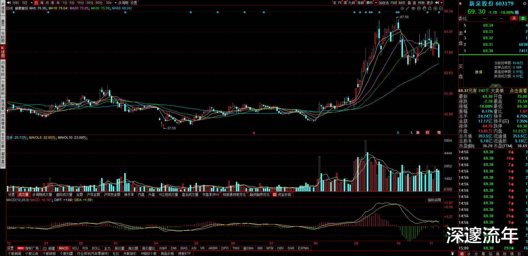
Task: Select the hand pan tool
Action: pyautogui.click(x=424, y=9)
